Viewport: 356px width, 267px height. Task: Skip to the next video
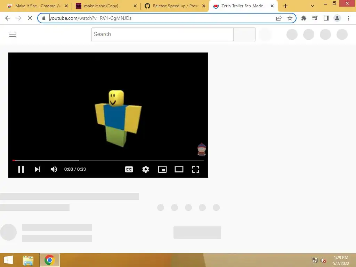click(x=38, y=169)
